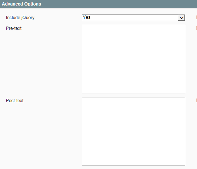The width and height of the screenshot is (197, 169).
Task: Click the Pre-text field label
Action: pyautogui.click(x=14, y=28)
